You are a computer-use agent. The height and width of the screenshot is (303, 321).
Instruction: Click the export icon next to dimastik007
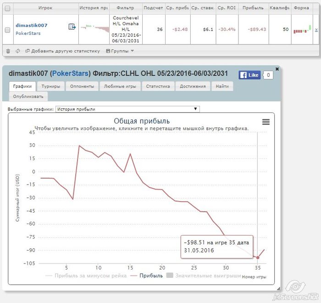tap(72, 27)
